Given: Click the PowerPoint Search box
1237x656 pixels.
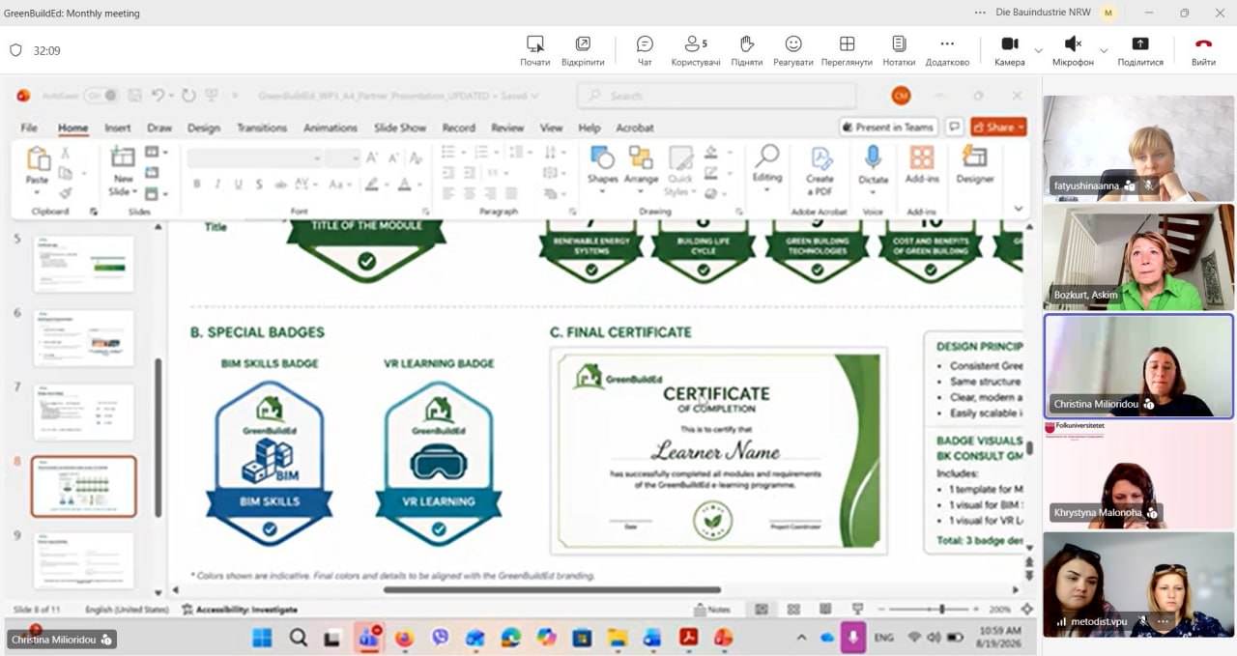Looking at the screenshot, I should tap(716, 96).
